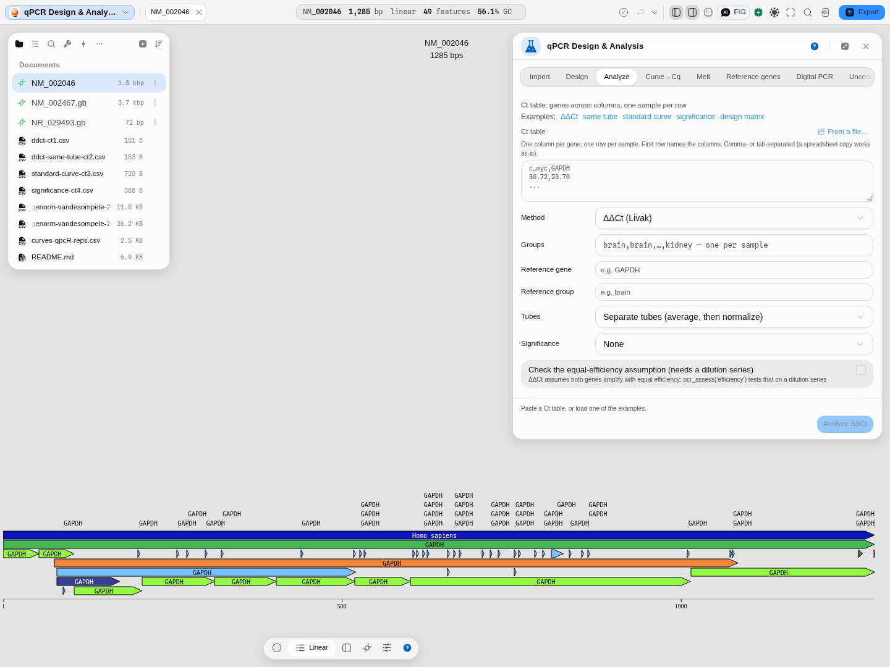Open viewer settings sliders in the bottom toolbar
890x667 pixels.
[x=387, y=648]
